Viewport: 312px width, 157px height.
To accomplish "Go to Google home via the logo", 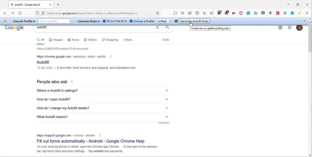I will coord(14,27).
